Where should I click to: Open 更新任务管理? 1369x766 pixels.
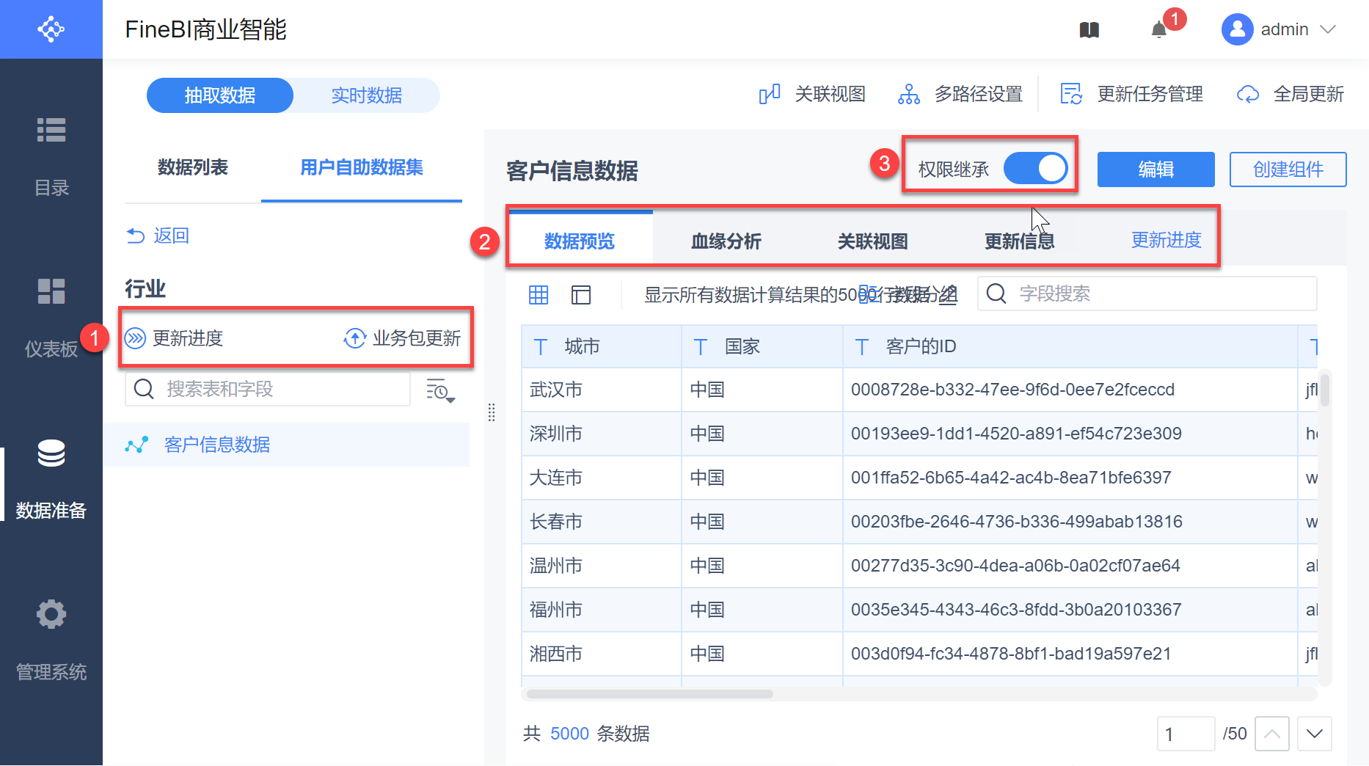1132,94
